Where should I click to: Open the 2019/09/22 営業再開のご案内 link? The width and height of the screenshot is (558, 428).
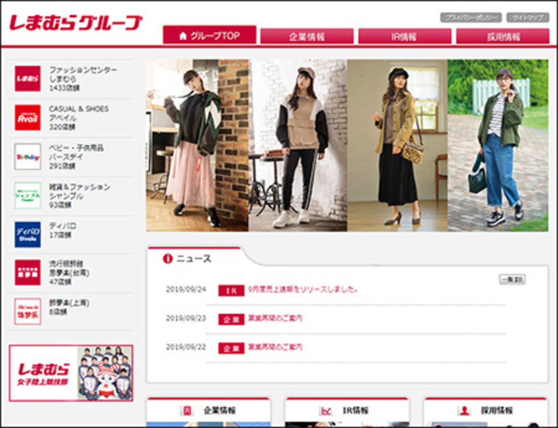(275, 347)
